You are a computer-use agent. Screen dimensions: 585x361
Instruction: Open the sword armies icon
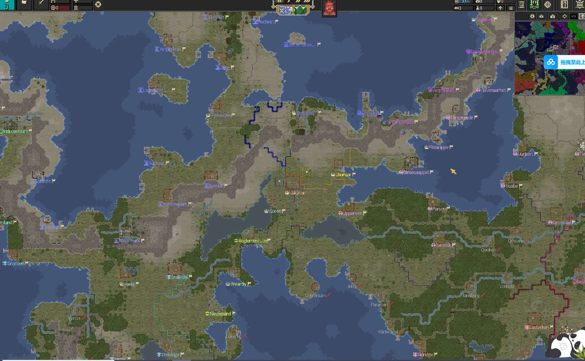point(41,4)
